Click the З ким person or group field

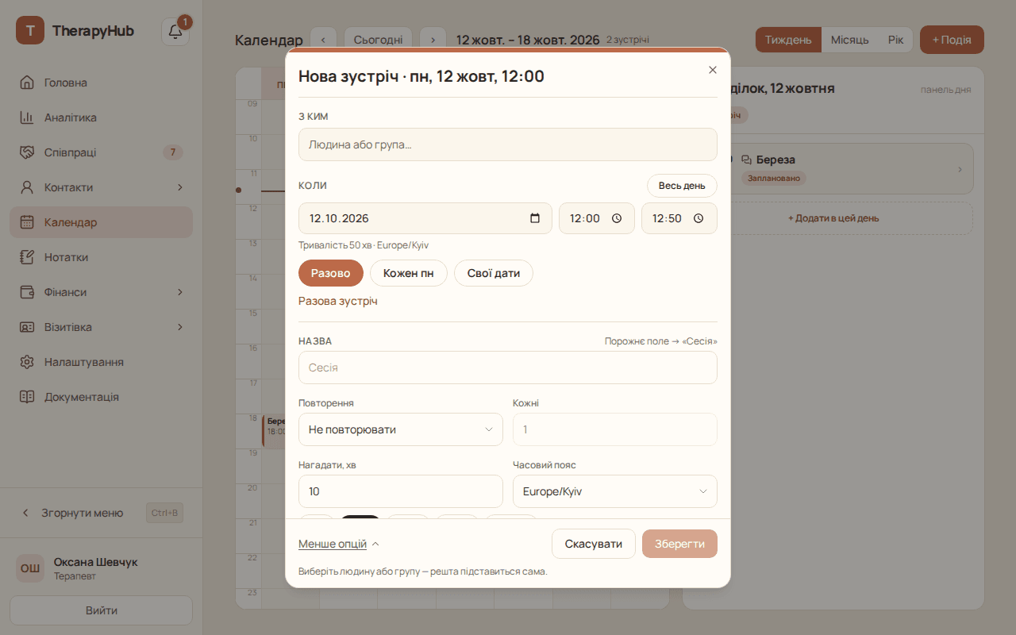coord(508,144)
